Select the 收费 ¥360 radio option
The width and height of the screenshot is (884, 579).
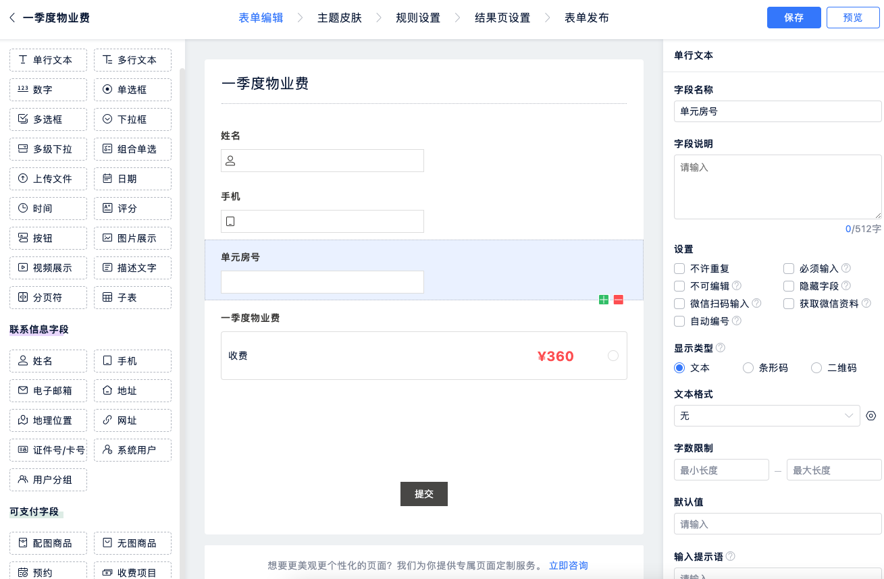coord(613,356)
